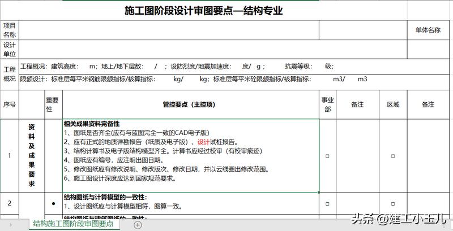Click the blank project name input cell
Image resolution: width=453 pixels, height=231 pixels.
tap(169, 30)
